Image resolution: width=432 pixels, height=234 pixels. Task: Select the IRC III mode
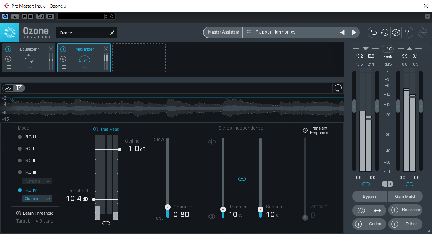(x=27, y=172)
